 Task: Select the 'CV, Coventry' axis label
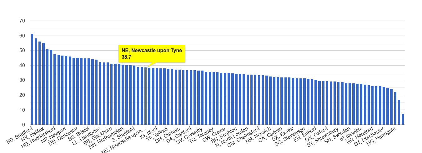pos(189,135)
